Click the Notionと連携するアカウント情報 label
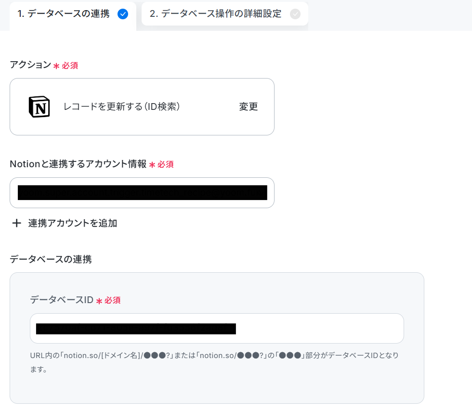Image resolution: width=472 pixels, height=412 pixels. tap(78, 164)
